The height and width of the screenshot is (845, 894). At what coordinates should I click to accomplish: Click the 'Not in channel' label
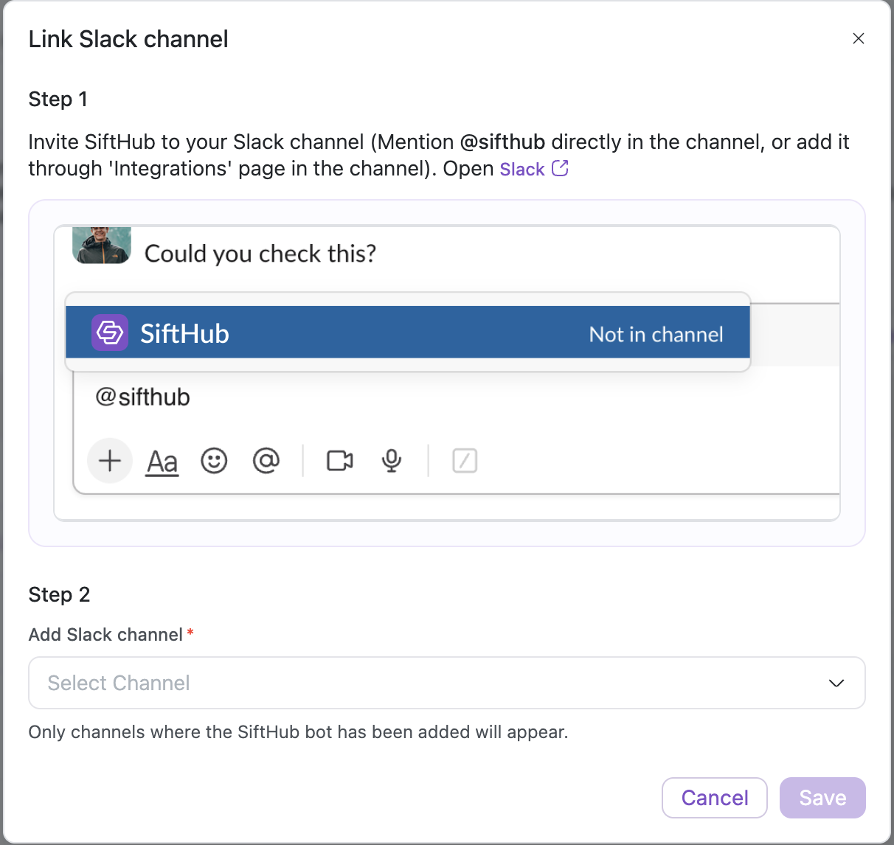tap(656, 335)
